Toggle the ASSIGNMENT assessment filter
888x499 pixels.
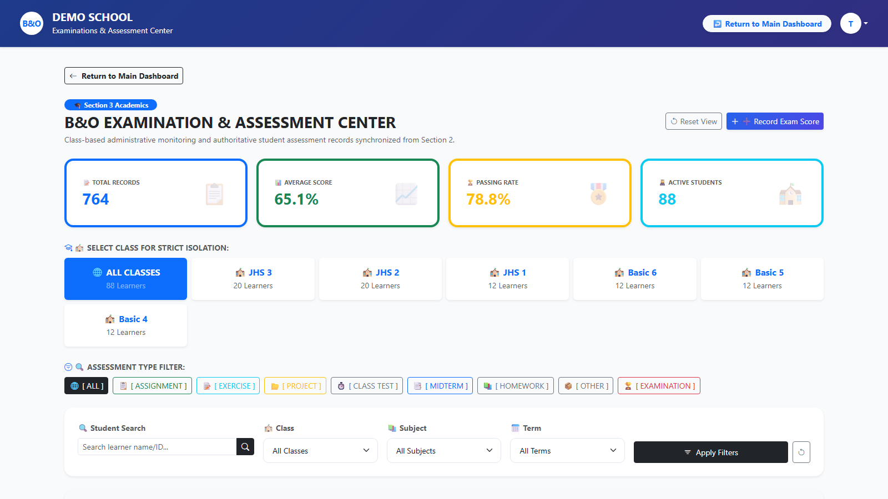[x=153, y=386]
